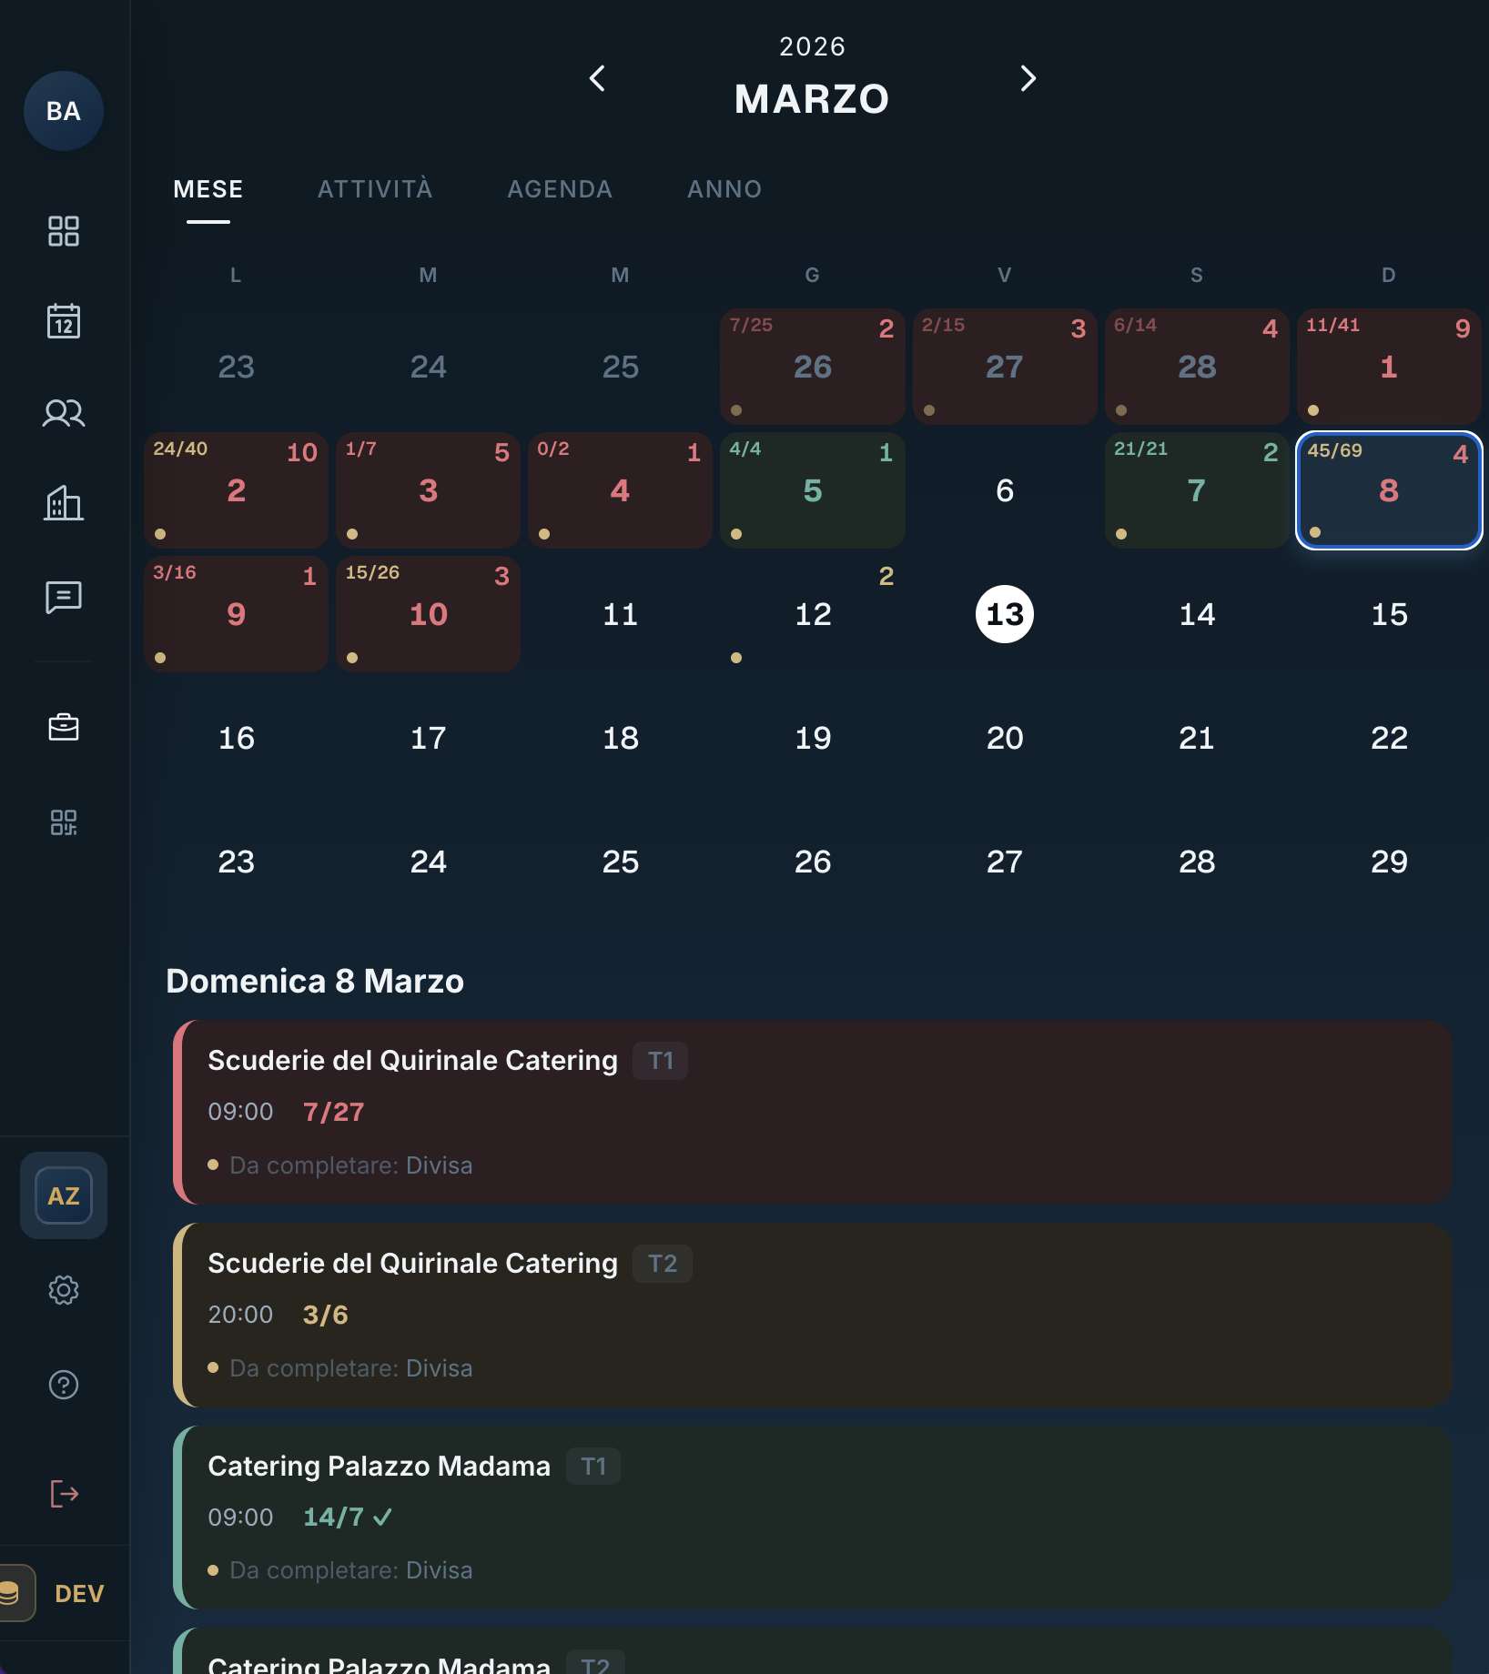Go to previous month with left chevron

coord(597,79)
